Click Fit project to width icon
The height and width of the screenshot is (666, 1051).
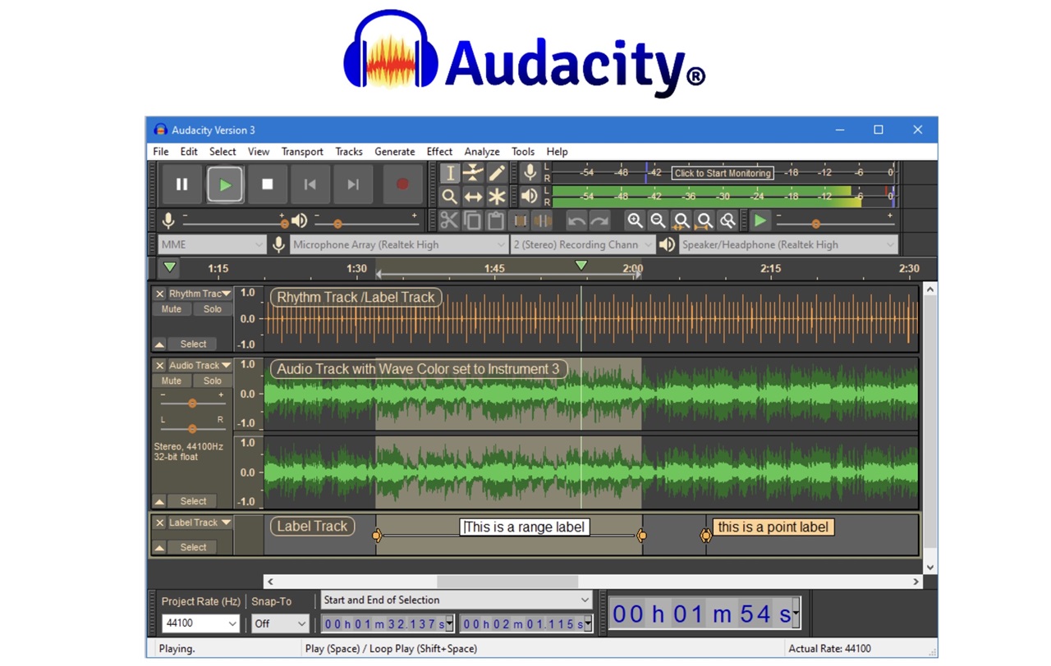pos(704,221)
